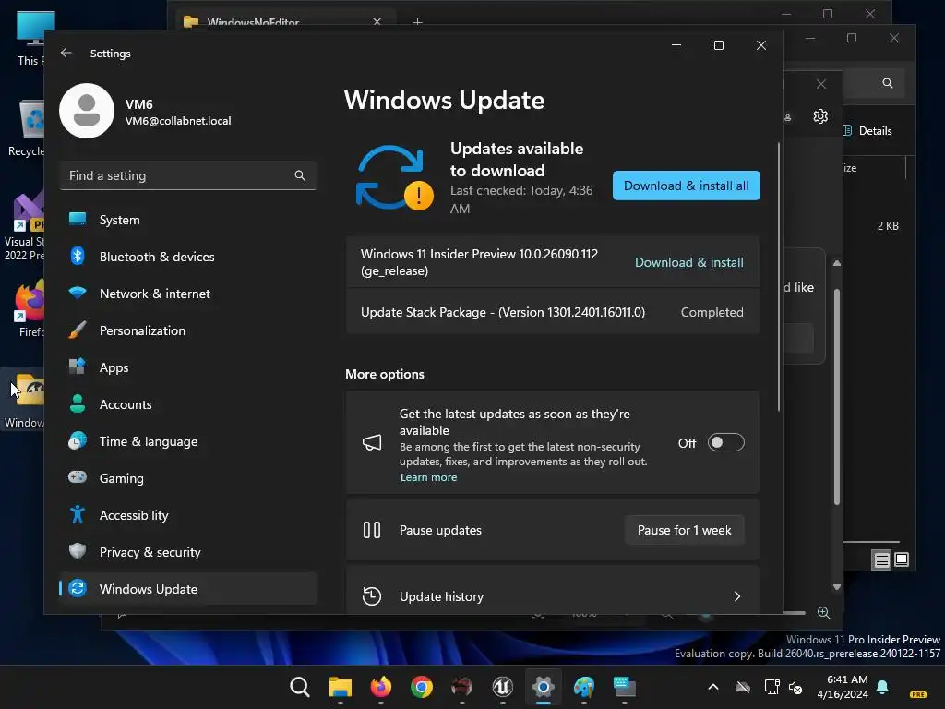Click the Accessibility figure icon
Screen dimensions: 945x709
click(78, 515)
